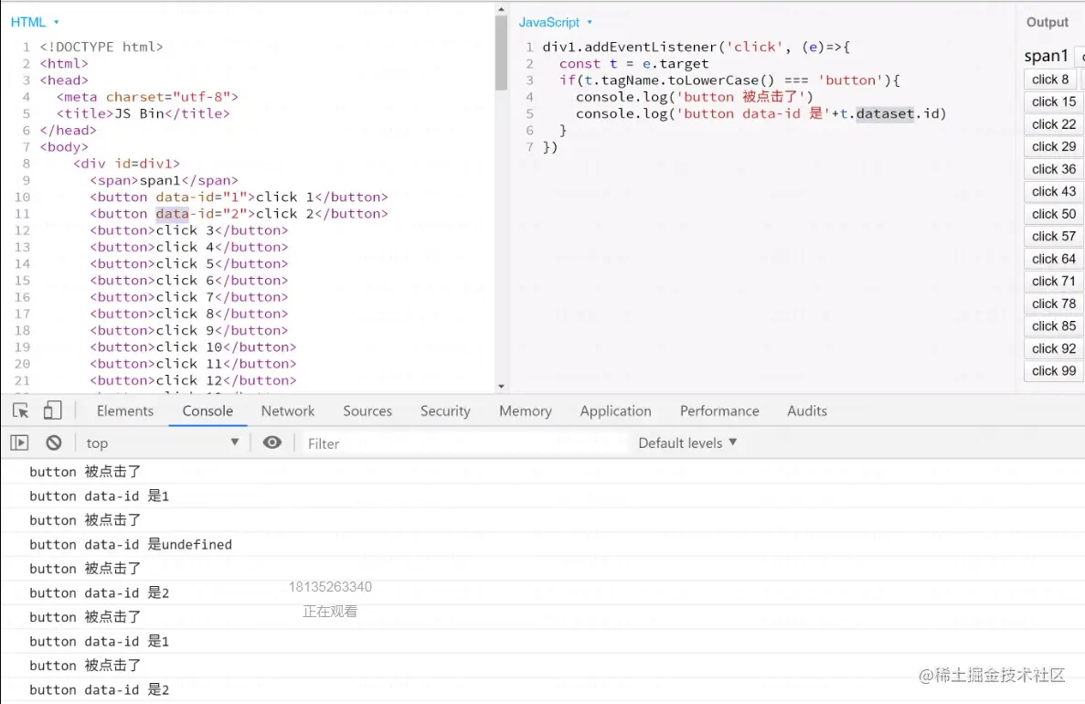This screenshot has width=1085, height=704.
Task: Click button data-id="1" HTML line
Action: point(239,197)
